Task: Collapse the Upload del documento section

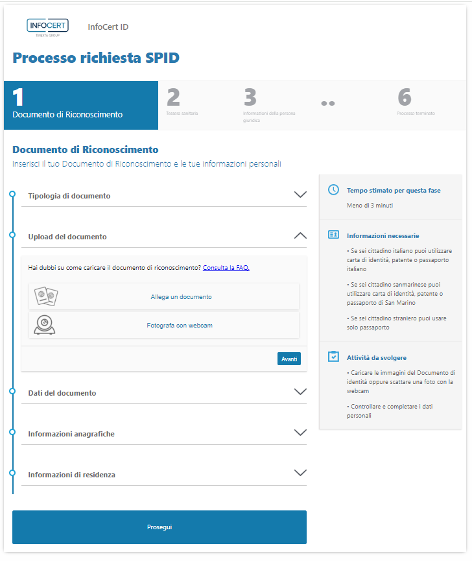Action: (x=300, y=236)
